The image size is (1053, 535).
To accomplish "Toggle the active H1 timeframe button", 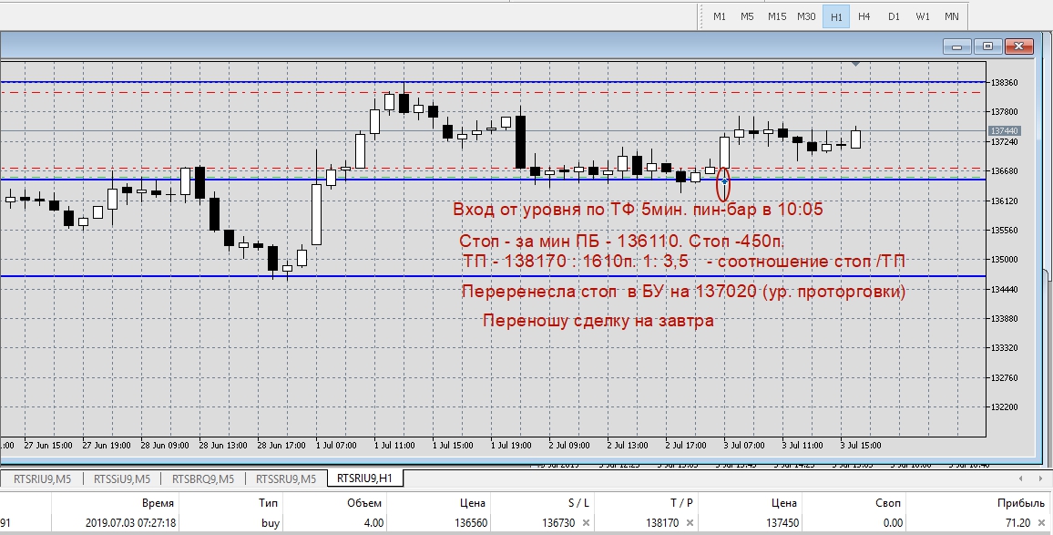I will click(836, 16).
